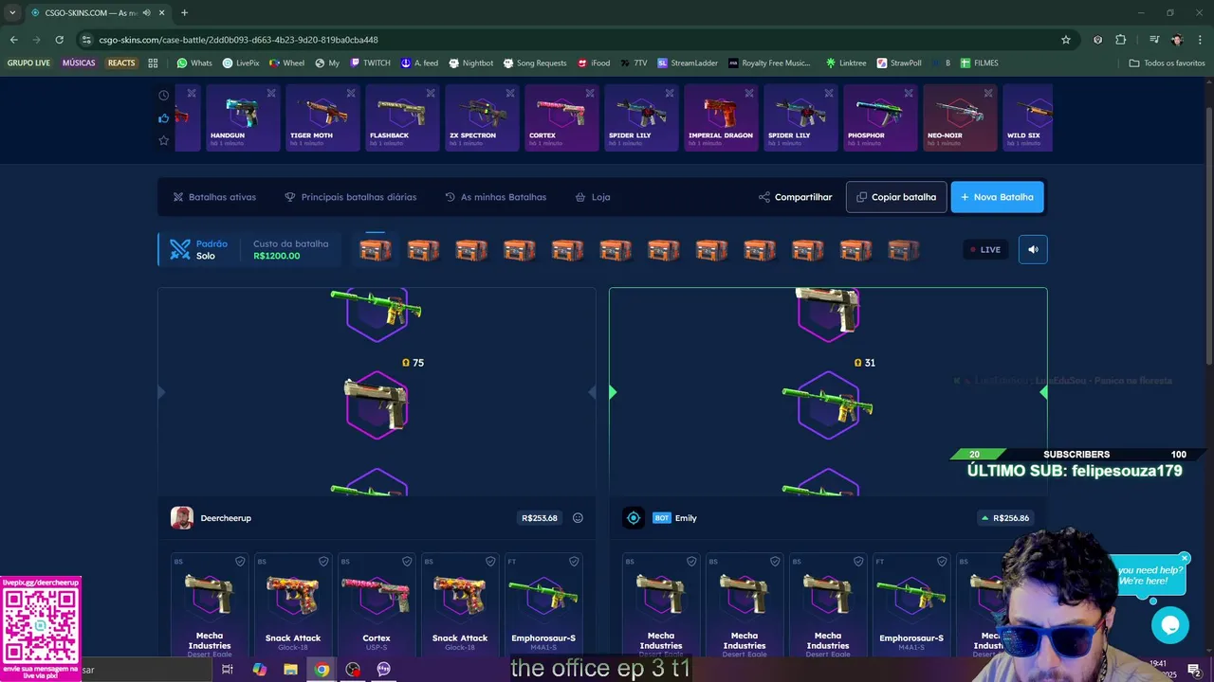The image size is (1214, 682).
Task: Open the StreamLadder bookmark
Action: pyautogui.click(x=688, y=63)
